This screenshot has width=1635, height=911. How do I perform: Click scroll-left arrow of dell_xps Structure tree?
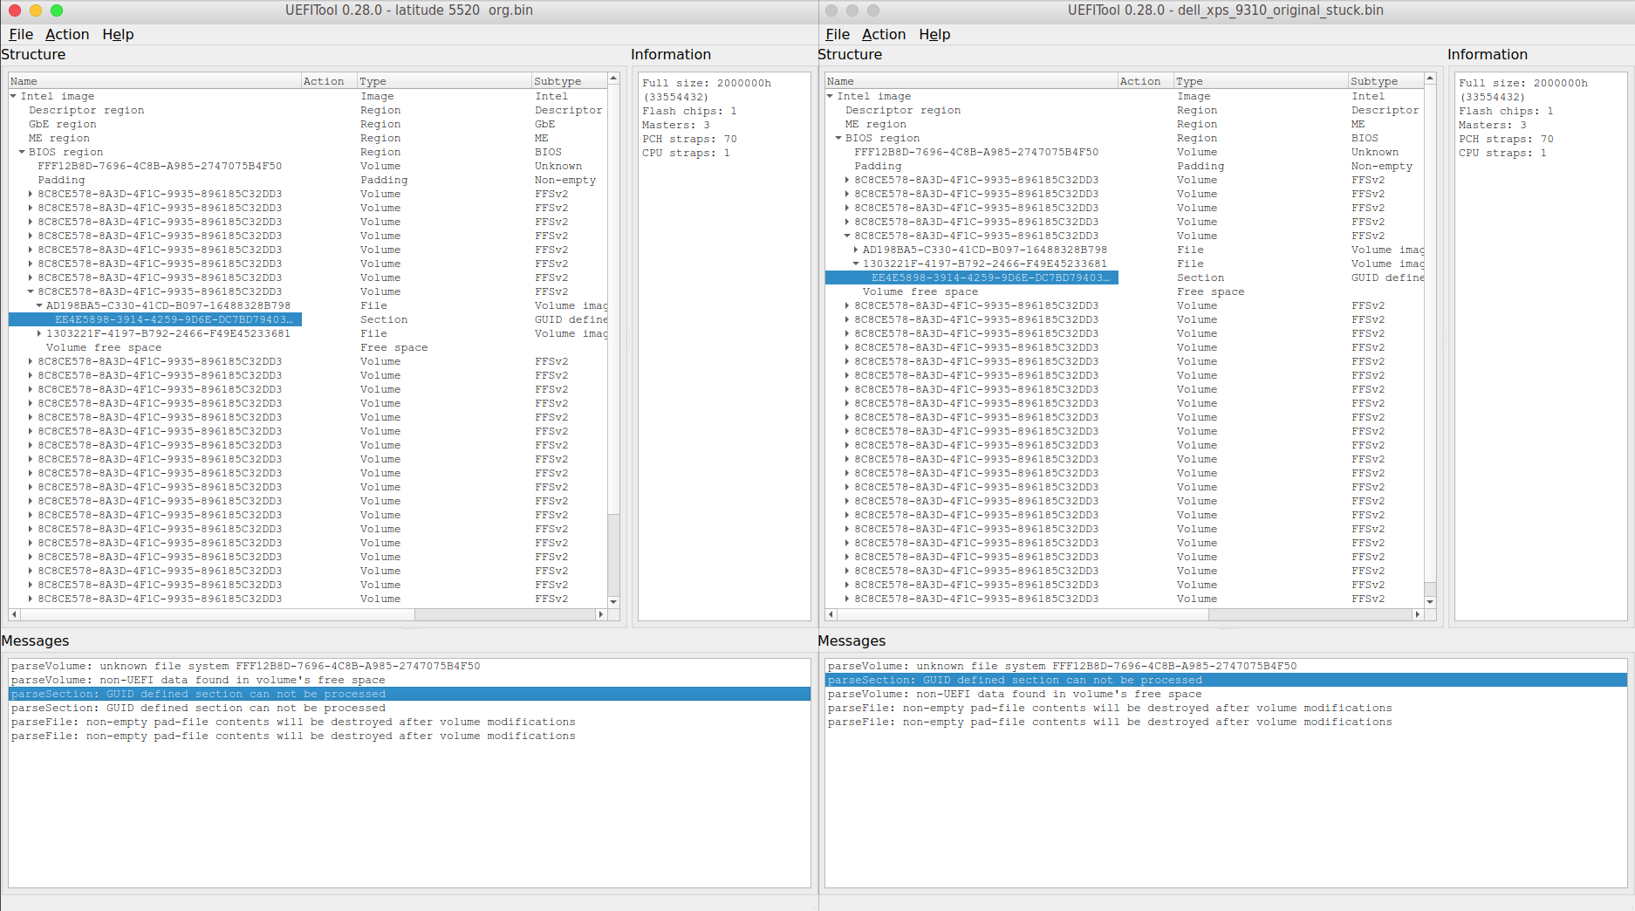click(x=831, y=614)
